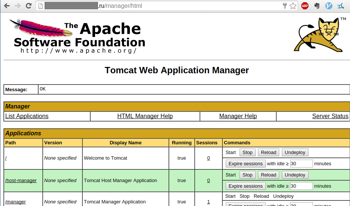350x206 pixels.
Task: Open the Evernote elephant extension icon
Action: click(x=317, y=6)
